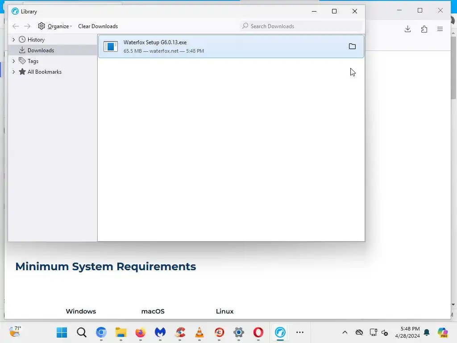
Task: Show more taskbar apps overflow
Action: pyautogui.click(x=300, y=332)
